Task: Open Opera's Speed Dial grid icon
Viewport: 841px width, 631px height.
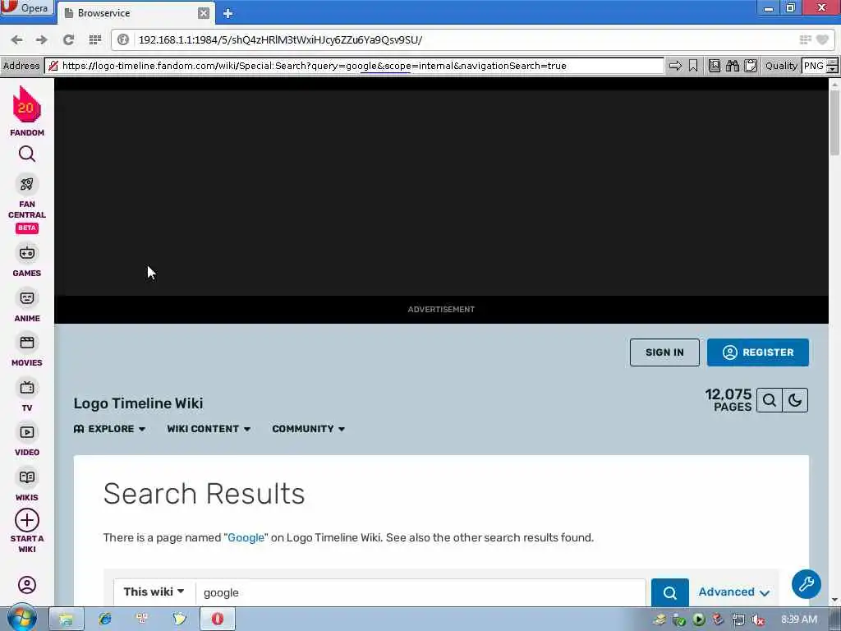Action: pyautogui.click(x=95, y=39)
